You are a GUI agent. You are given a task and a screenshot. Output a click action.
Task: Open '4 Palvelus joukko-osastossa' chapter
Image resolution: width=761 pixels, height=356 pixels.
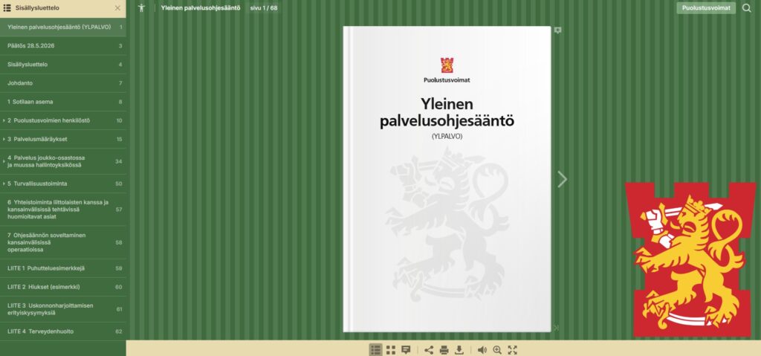[63, 161]
